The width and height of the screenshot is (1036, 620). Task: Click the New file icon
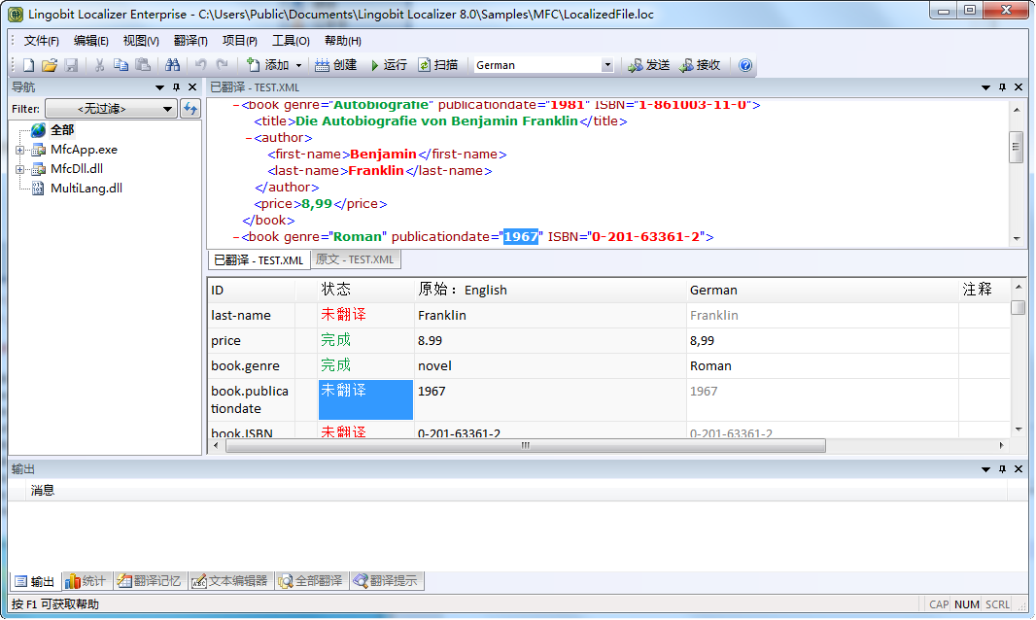click(x=28, y=65)
